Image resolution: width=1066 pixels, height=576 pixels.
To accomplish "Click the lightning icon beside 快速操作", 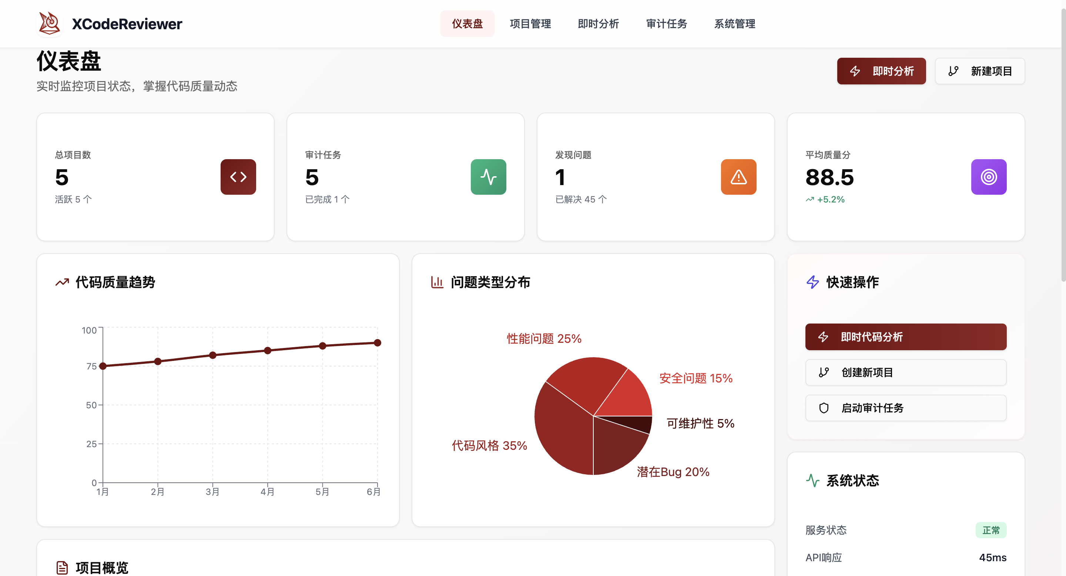I will (812, 282).
